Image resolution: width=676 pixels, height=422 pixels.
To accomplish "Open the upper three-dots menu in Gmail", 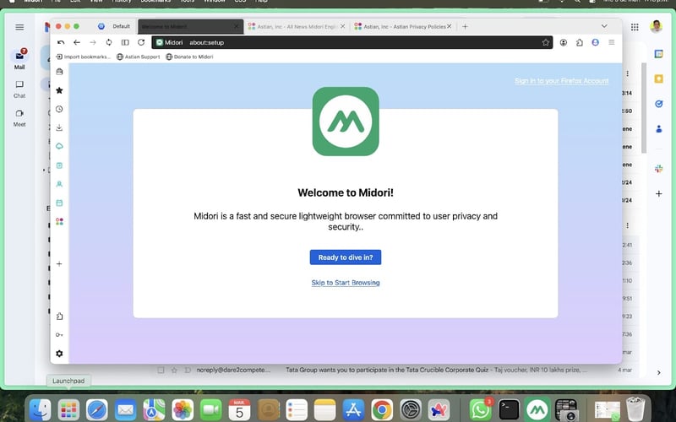I will point(627,73).
